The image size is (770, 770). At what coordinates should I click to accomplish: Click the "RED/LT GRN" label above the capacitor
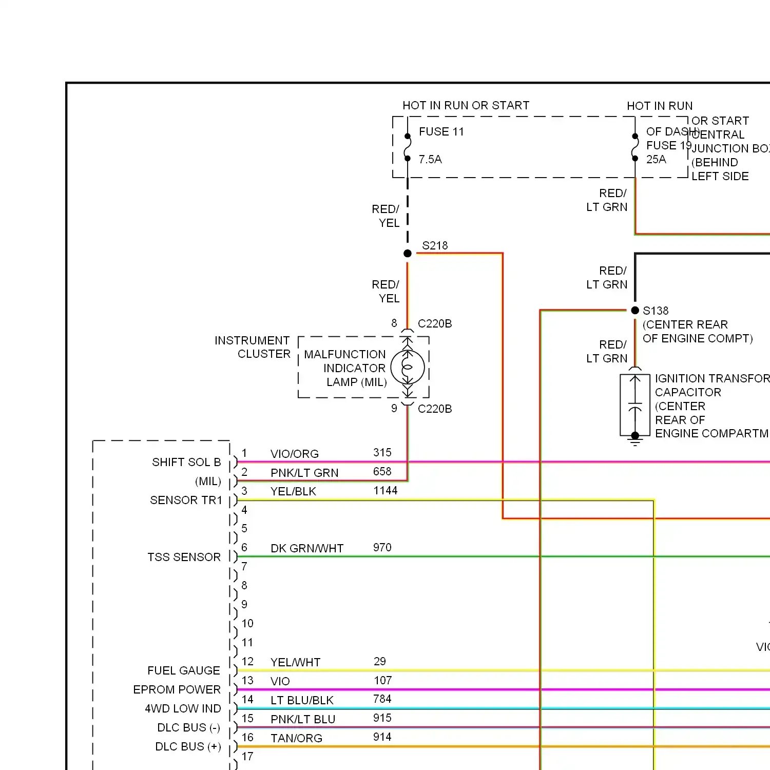607,351
